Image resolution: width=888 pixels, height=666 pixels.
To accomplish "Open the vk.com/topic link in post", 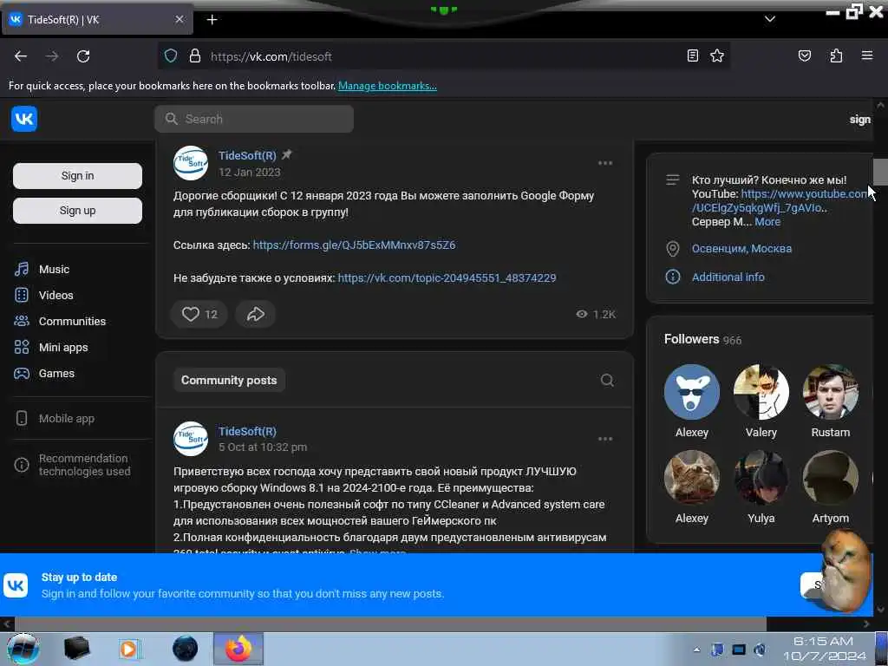I will pos(447,278).
